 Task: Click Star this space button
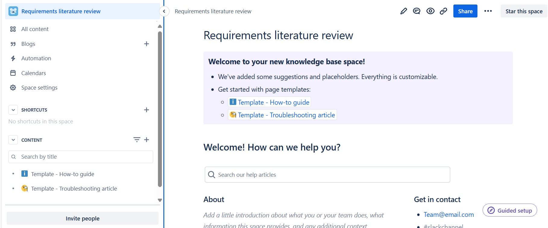coord(524,11)
